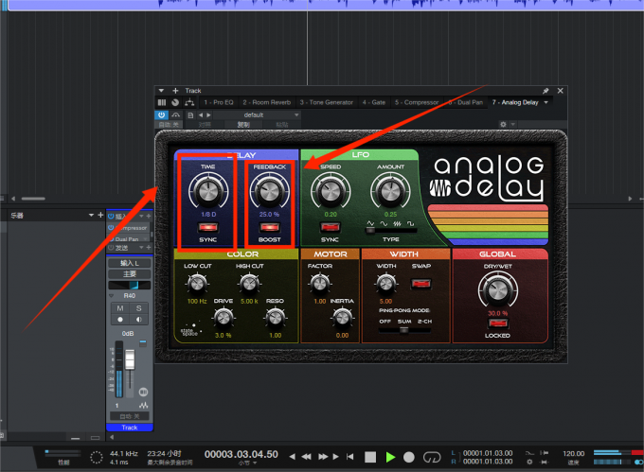Open the routing view icon in plugin header
Viewport: 644px width, 472px height.
click(189, 102)
